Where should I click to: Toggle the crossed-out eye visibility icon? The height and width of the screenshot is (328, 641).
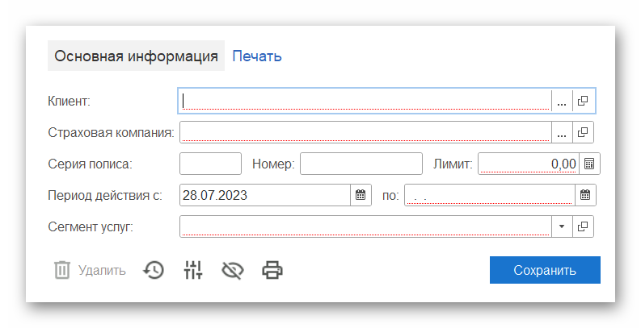coord(232,270)
